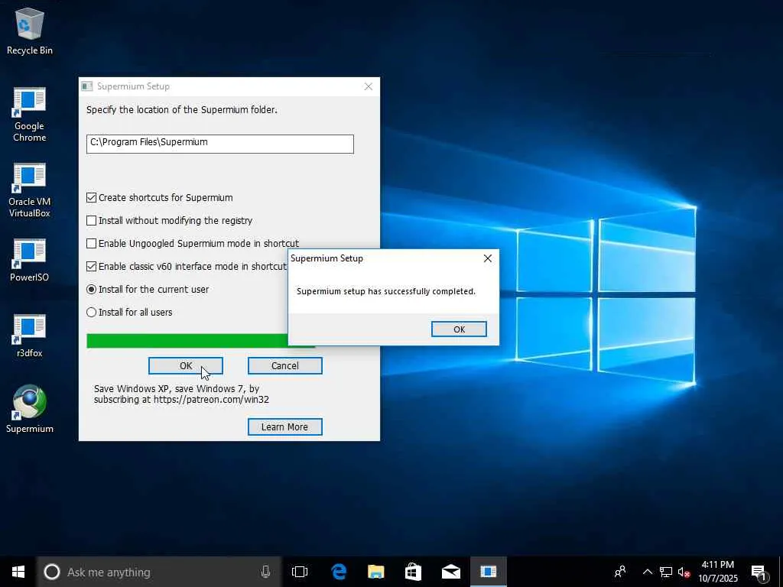
Task: Enable Ungoogled Supermium mode in shortcut
Action: click(92, 244)
